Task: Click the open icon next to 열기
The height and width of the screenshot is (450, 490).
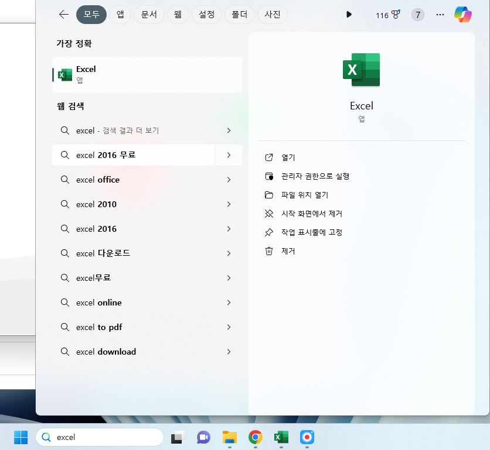Action: point(269,157)
